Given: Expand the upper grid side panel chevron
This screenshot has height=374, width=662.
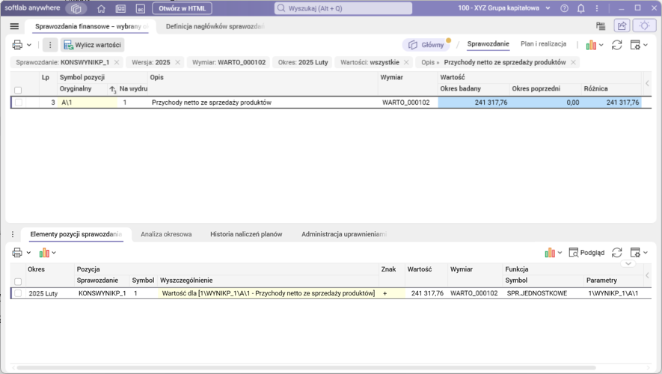Looking at the screenshot, I should click(x=647, y=84).
